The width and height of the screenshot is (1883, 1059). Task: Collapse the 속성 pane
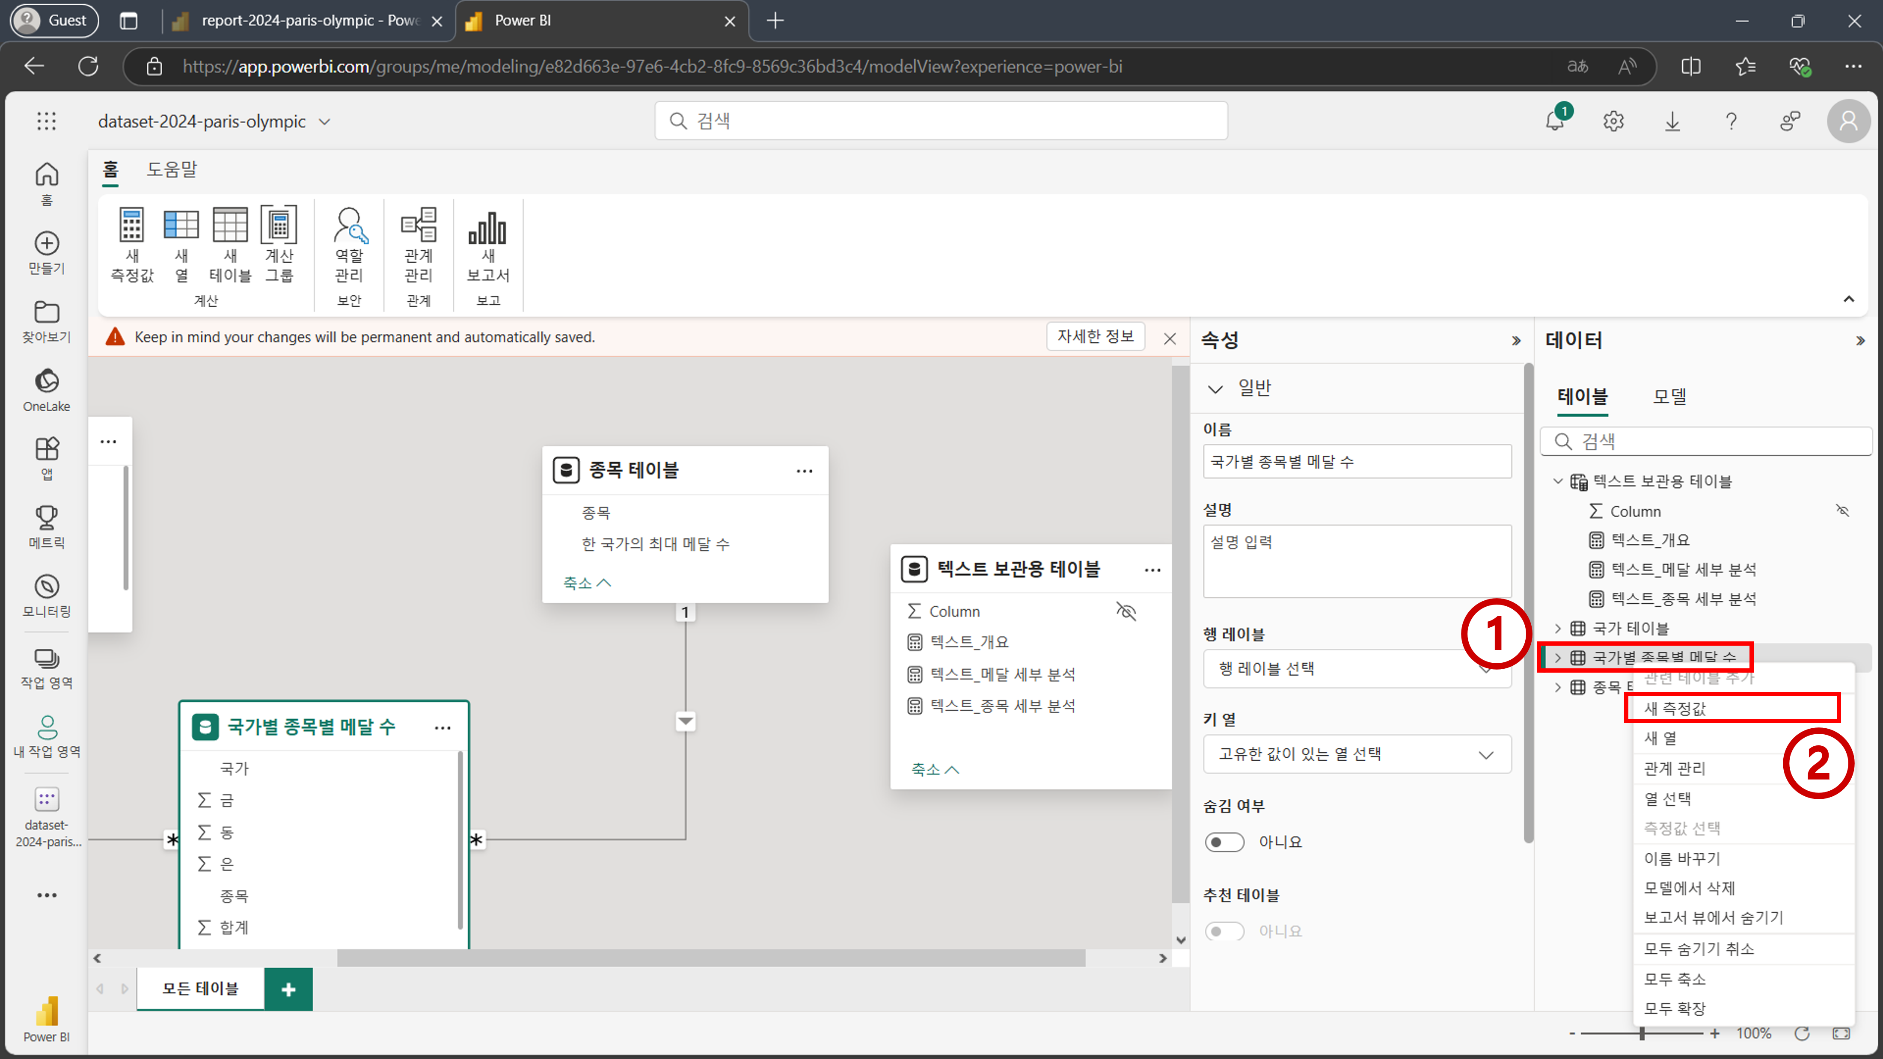tap(1516, 341)
